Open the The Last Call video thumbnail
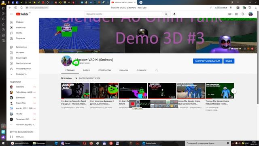The height and width of the screenshot is (146, 259). 162,91
